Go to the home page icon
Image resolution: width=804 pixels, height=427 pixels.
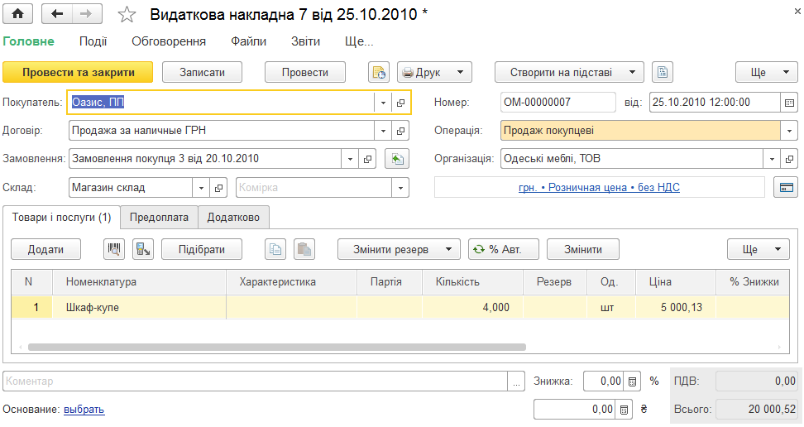point(18,14)
